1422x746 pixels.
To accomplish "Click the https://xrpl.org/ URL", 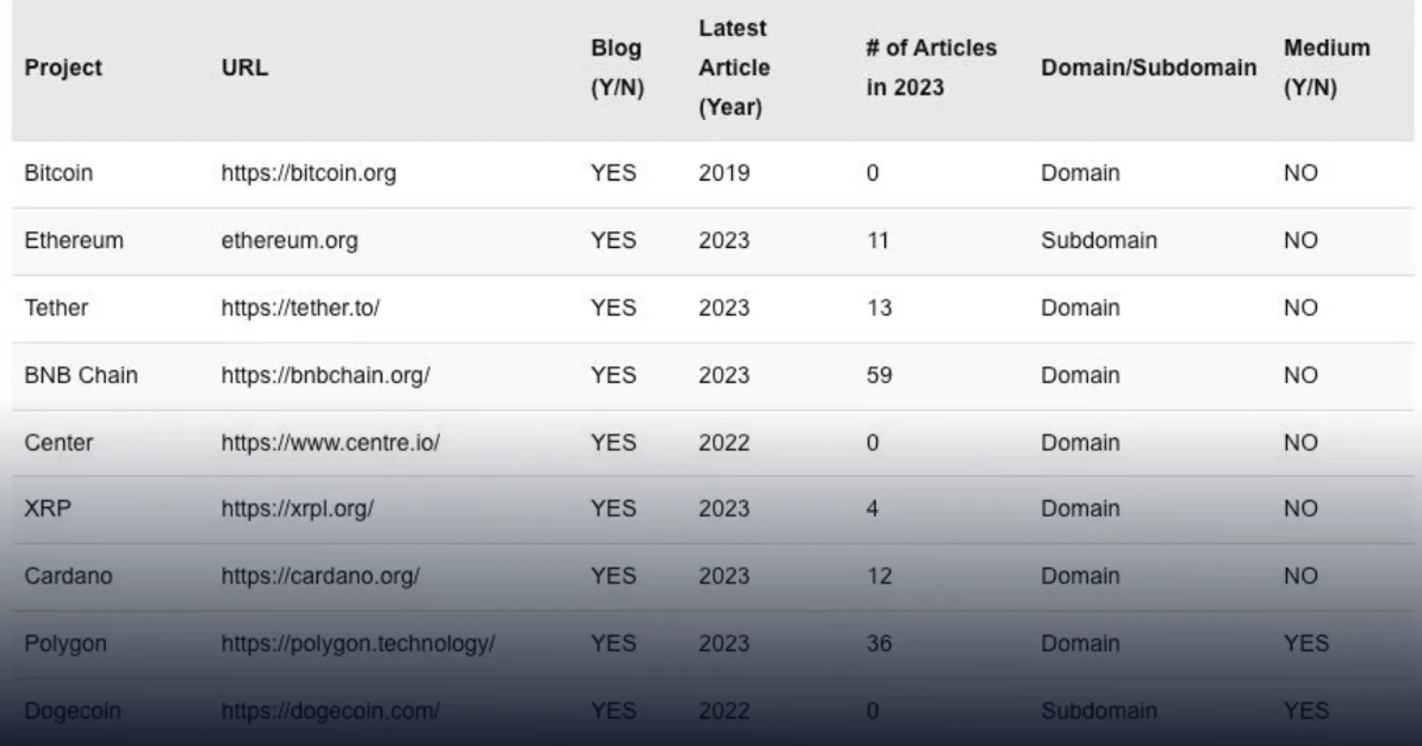I will tap(297, 509).
